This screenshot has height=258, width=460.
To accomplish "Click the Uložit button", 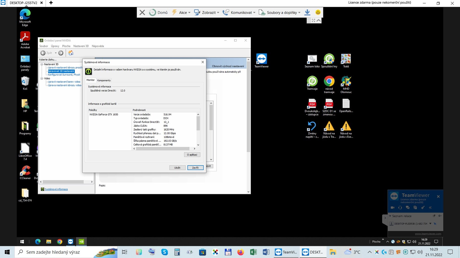I will click(177, 168).
